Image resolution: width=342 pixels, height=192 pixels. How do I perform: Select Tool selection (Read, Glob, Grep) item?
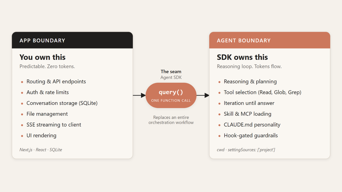(263, 92)
